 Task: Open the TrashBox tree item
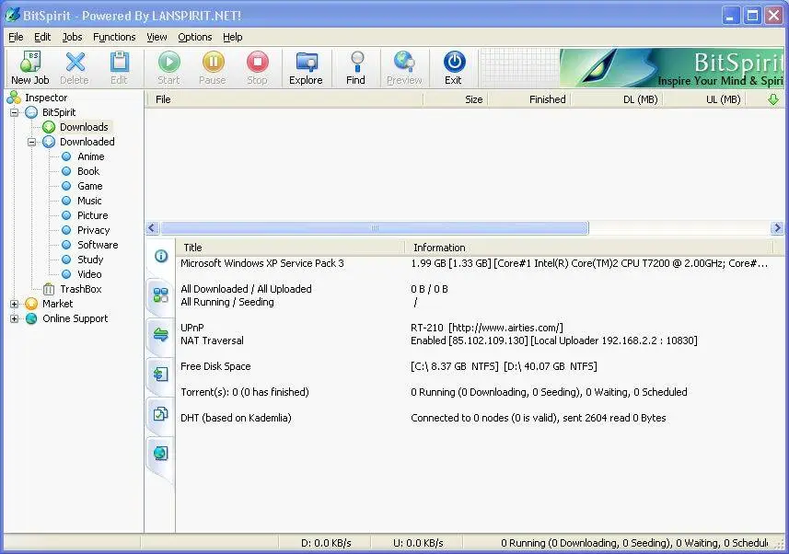coord(80,289)
